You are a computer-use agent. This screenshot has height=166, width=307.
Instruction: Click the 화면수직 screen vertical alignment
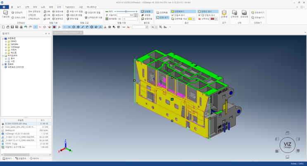[58, 15]
